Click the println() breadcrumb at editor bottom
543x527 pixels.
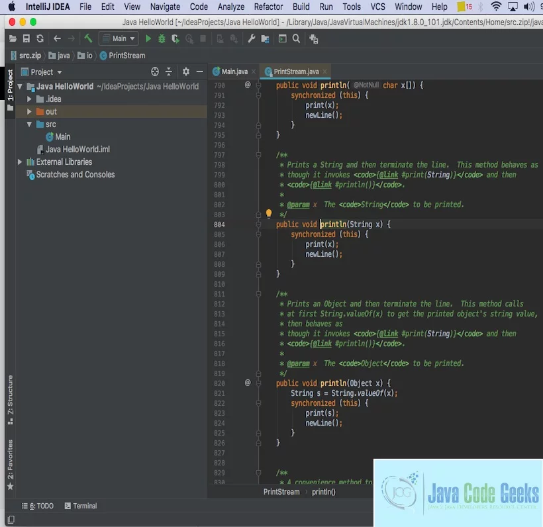pyautogui.click(x=323, y=492)
